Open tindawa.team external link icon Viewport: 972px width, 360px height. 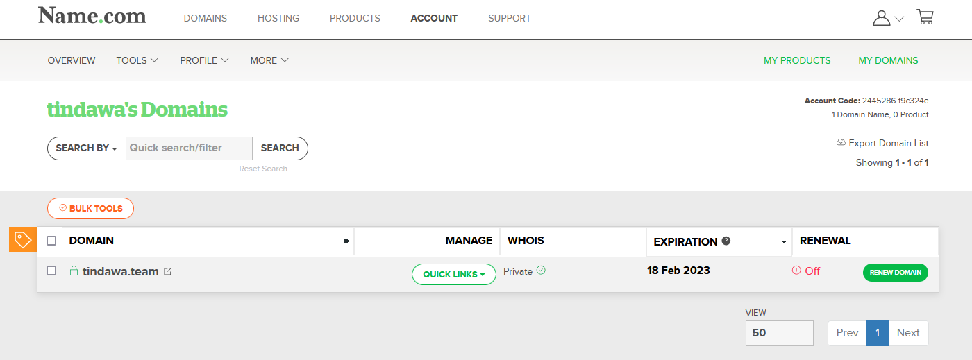(167, 271)
